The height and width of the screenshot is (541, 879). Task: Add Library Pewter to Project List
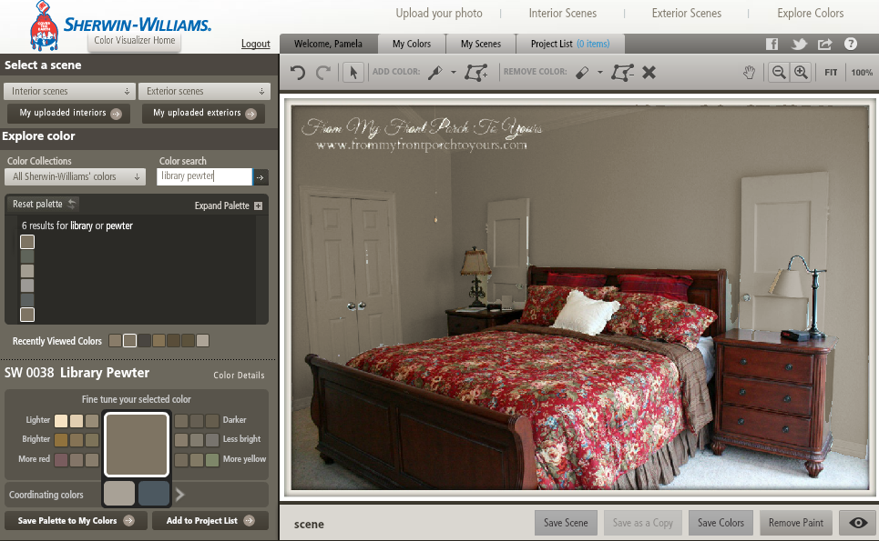tap(210, 521)
